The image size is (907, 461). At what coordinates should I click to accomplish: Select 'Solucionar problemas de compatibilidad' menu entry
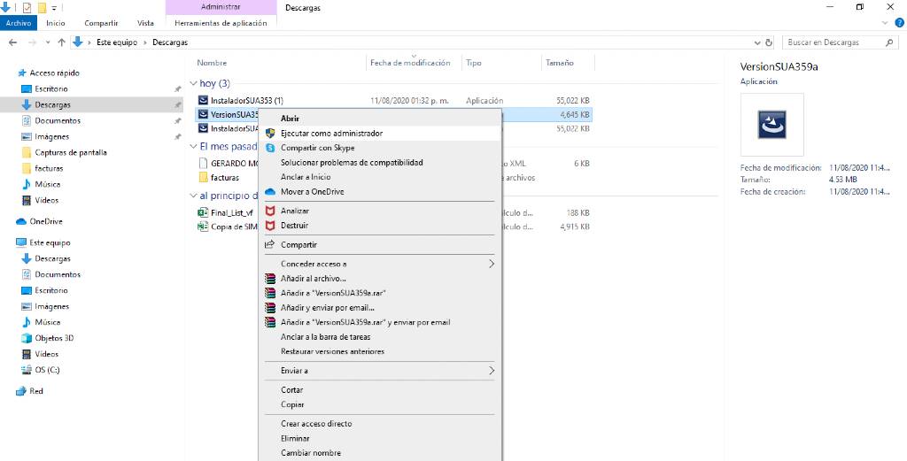(352, 163)
